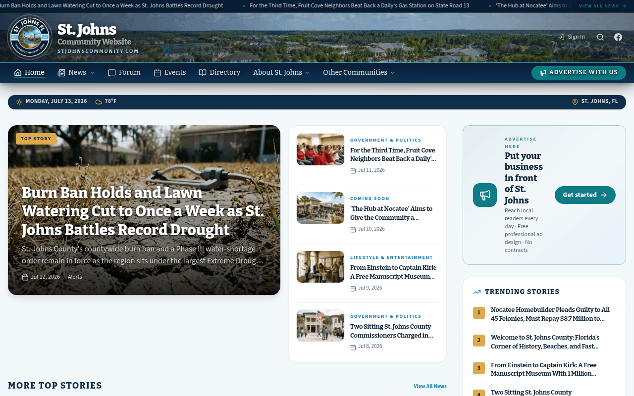Open trending story Welcome to St. Johns County
This screenshot has height=396, width=634.
click(545, 342)
